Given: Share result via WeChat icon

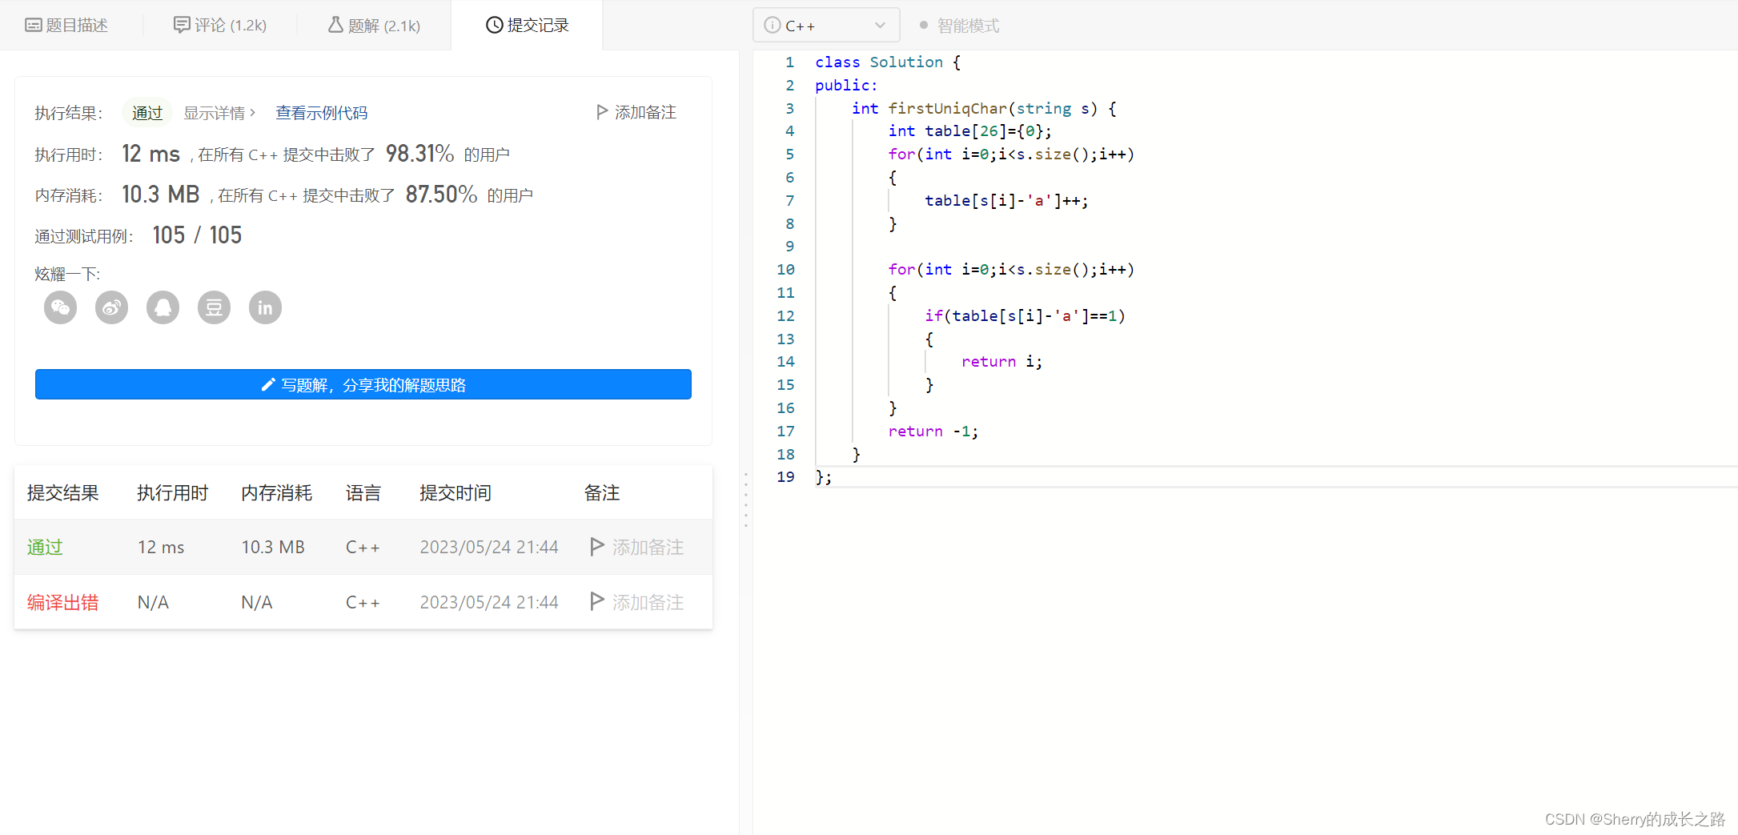Looking at the screenshot, I should pyautogui.click(x=60, y=307).
